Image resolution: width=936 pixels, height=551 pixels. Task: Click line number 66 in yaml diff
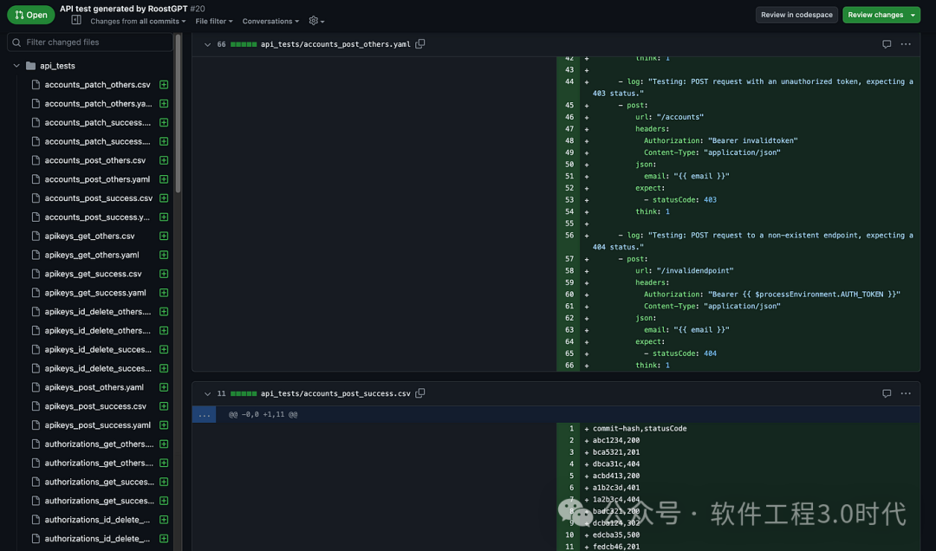(x=569, y=366)
